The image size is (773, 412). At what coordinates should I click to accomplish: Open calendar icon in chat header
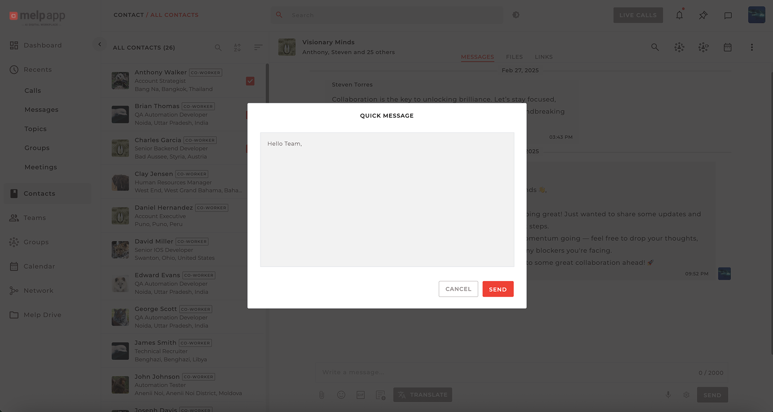727,47
